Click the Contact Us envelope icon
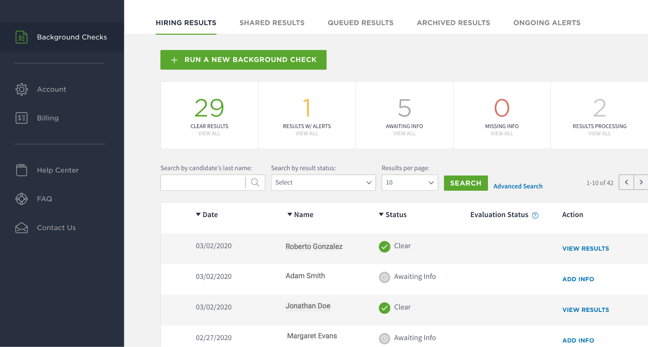The image size is (648, 347). point(22,228)
